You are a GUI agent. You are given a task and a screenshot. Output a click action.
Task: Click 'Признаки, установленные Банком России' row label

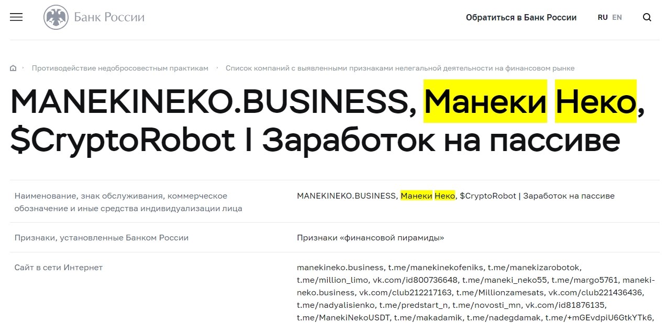(102, 237)
